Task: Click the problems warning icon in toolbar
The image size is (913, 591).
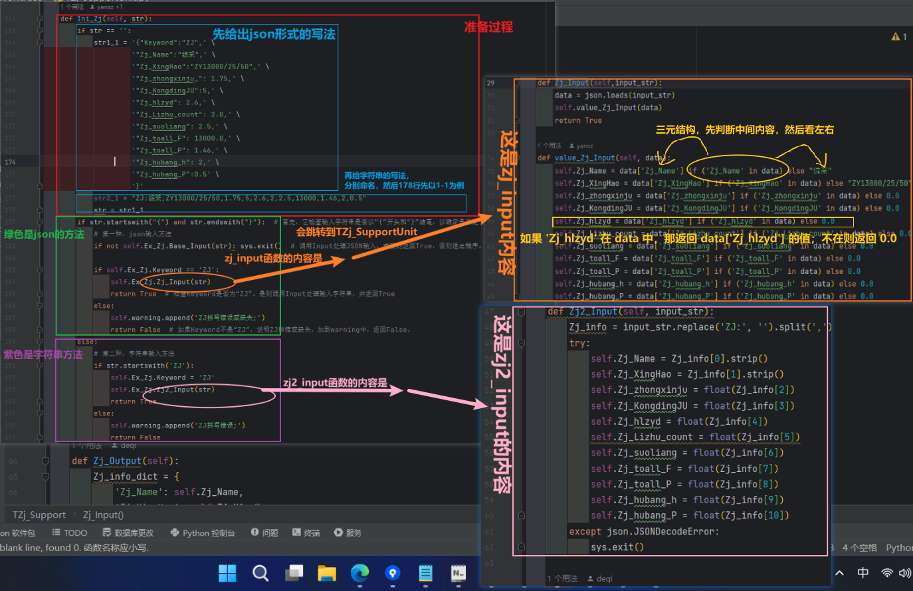Action: coord(255,532)
